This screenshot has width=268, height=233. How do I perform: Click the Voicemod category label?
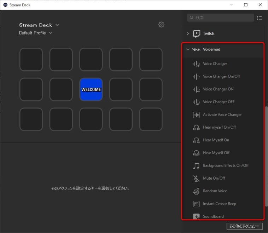pos(211,49)
